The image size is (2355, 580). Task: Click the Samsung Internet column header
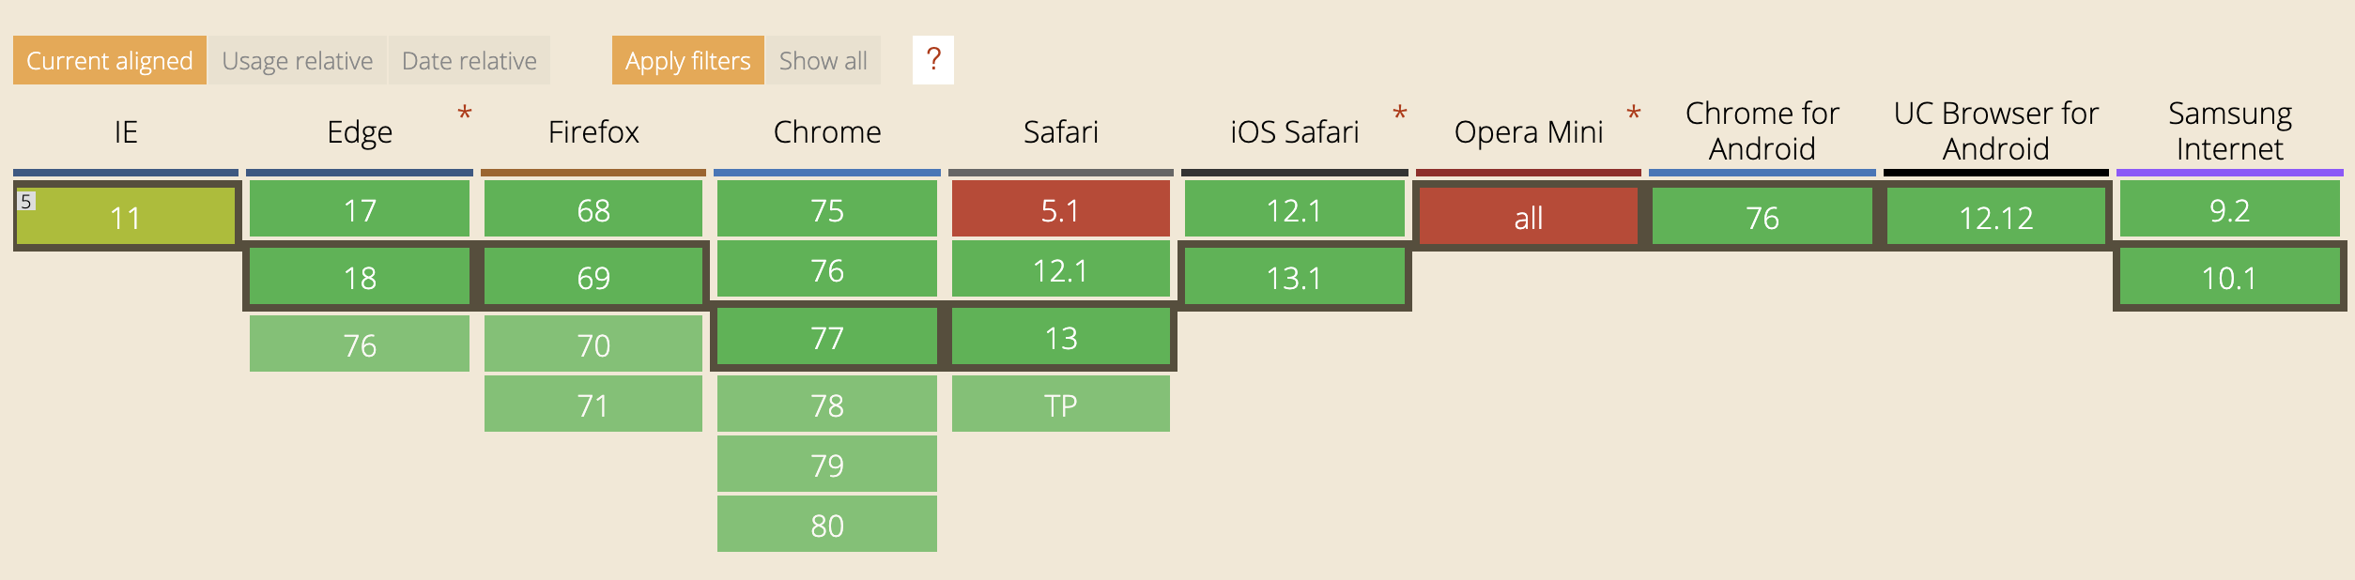2229,131
